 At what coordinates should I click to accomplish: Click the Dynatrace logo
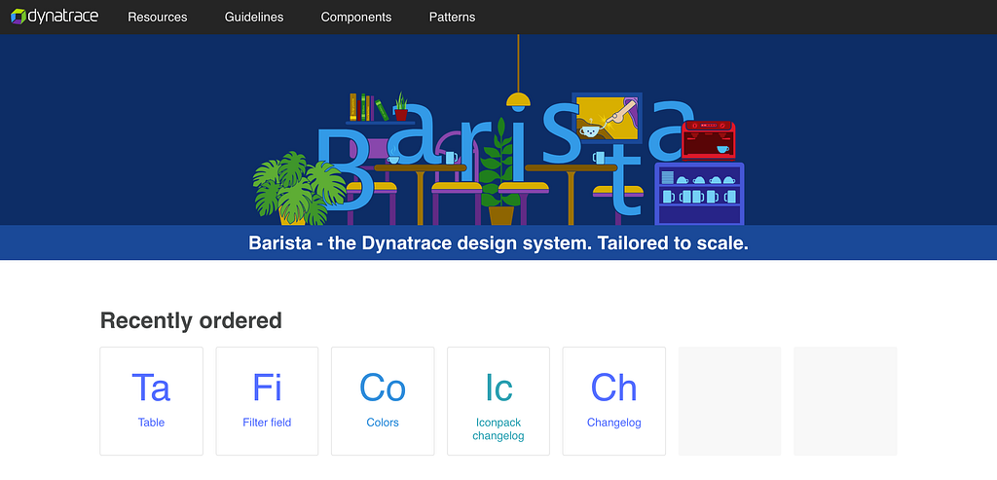click(55, 17)
